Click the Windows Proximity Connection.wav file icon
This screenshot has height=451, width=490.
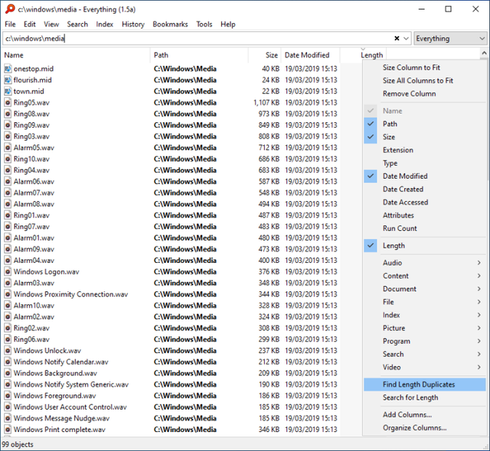[x=8, y=294]
